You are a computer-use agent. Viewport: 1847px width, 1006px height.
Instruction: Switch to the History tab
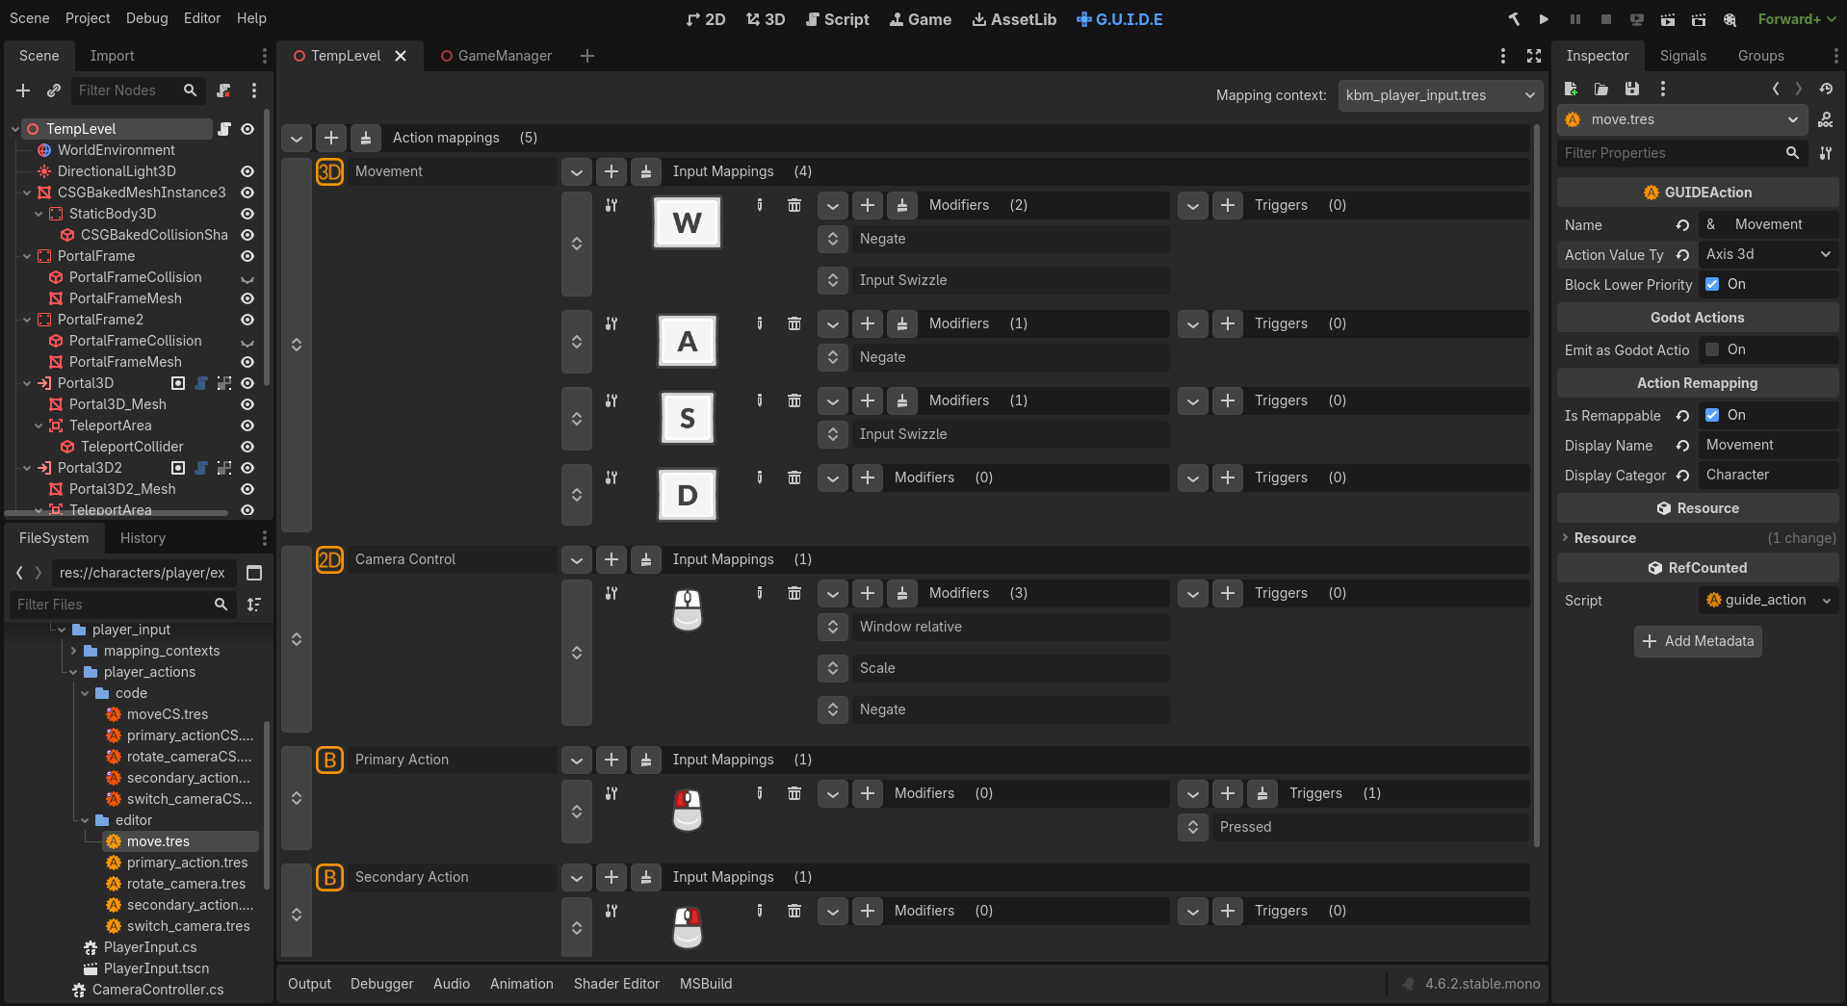[143, 538]
